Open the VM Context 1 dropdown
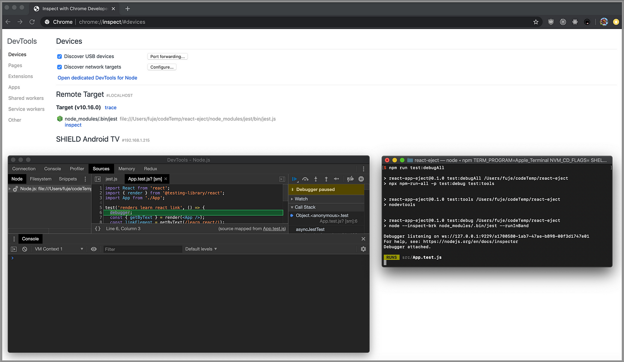The height and width of the screenshot is (362, 624). (x=59, y=249)
